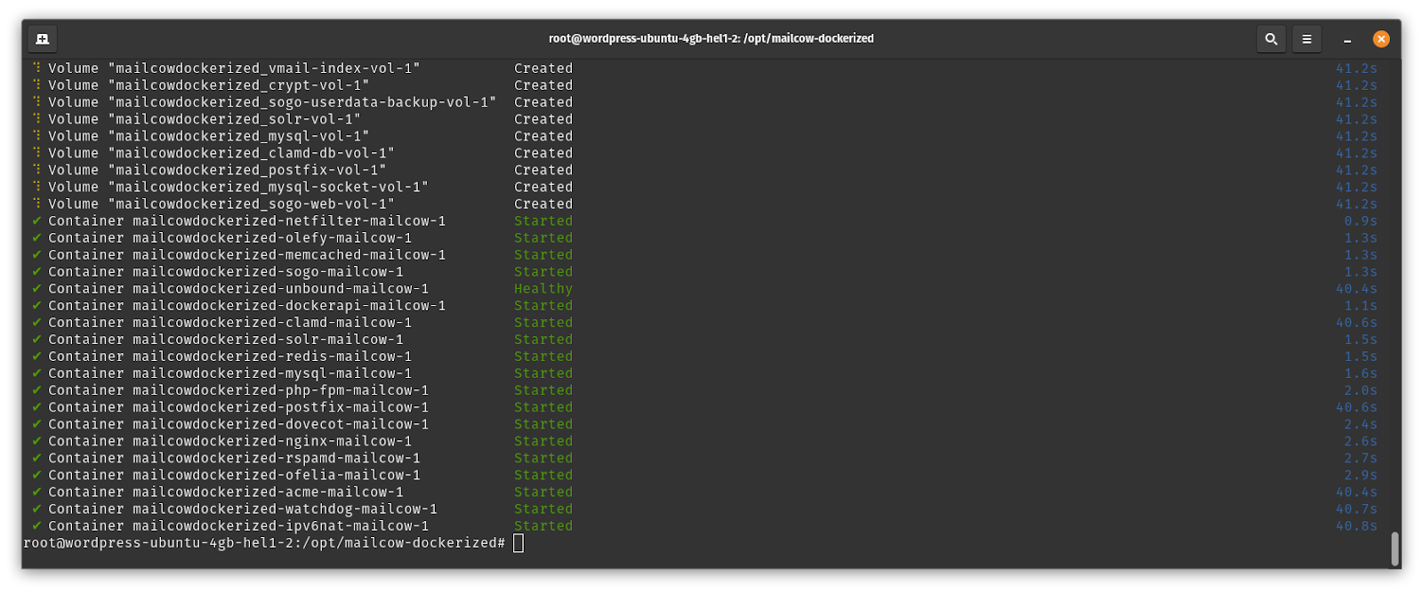Click the Created status of crypt-vol-1 volume
Screen dimensions: 1423x593
coord(543,85)
